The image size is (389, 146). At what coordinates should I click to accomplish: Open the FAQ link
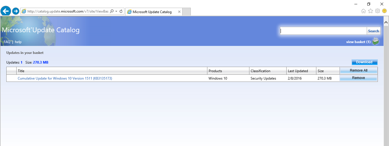coord(7,42)
